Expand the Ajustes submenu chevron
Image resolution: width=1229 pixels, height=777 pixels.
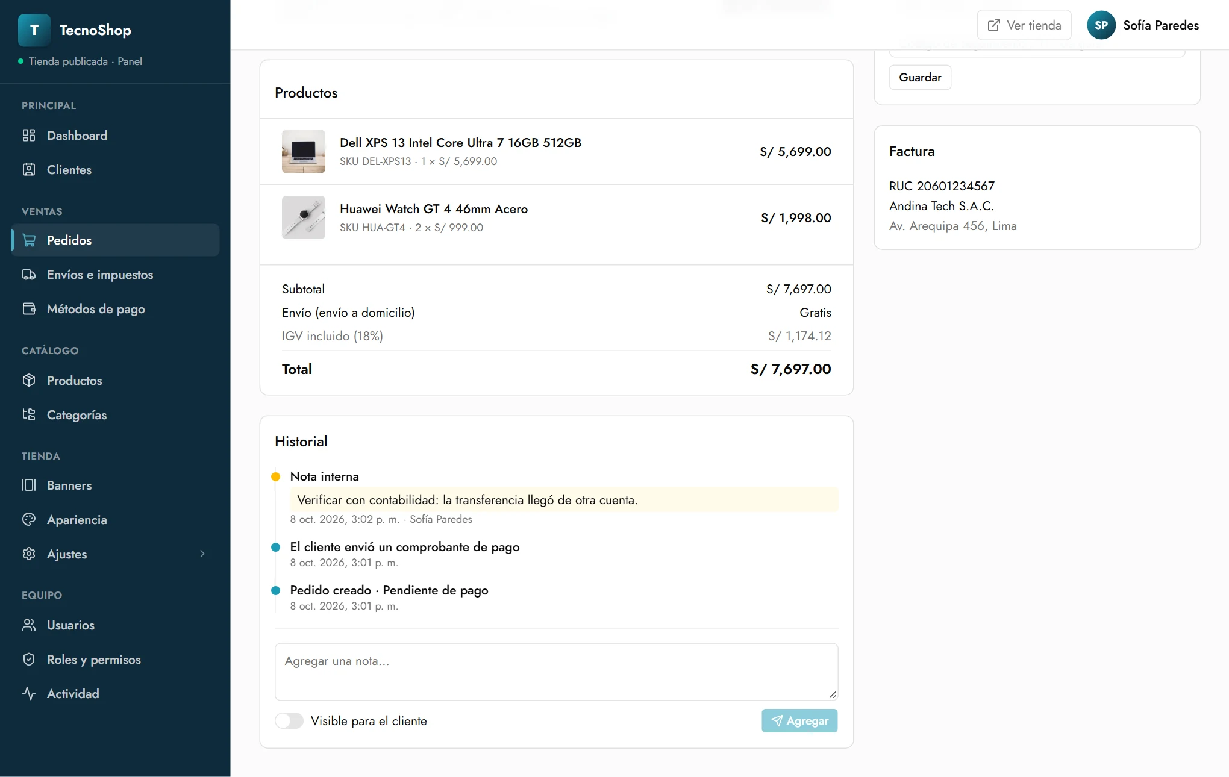coord(202,554)
